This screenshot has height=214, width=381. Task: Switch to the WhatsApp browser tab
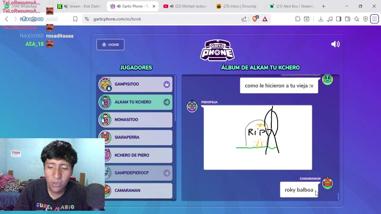point(24,6)
